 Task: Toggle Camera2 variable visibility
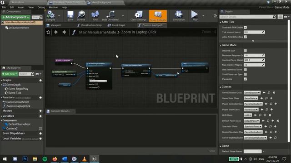click(x=40, y=129)
